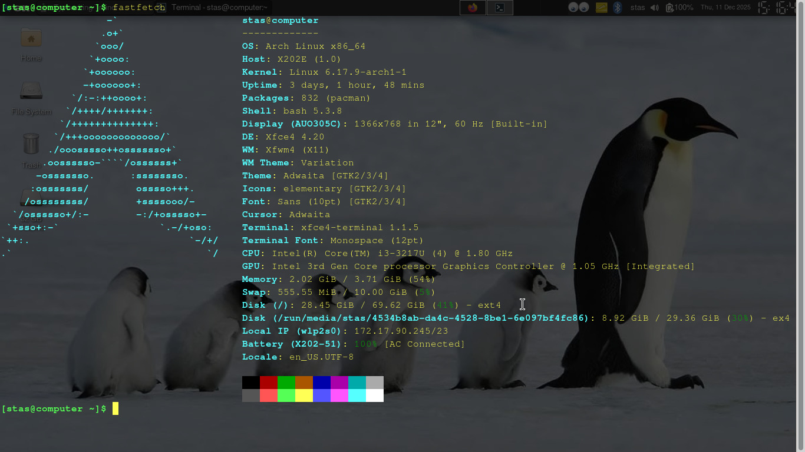This screenshot has width=805, height=452.
Task: Open the stas user menu
Action: [x=638, y=8]
